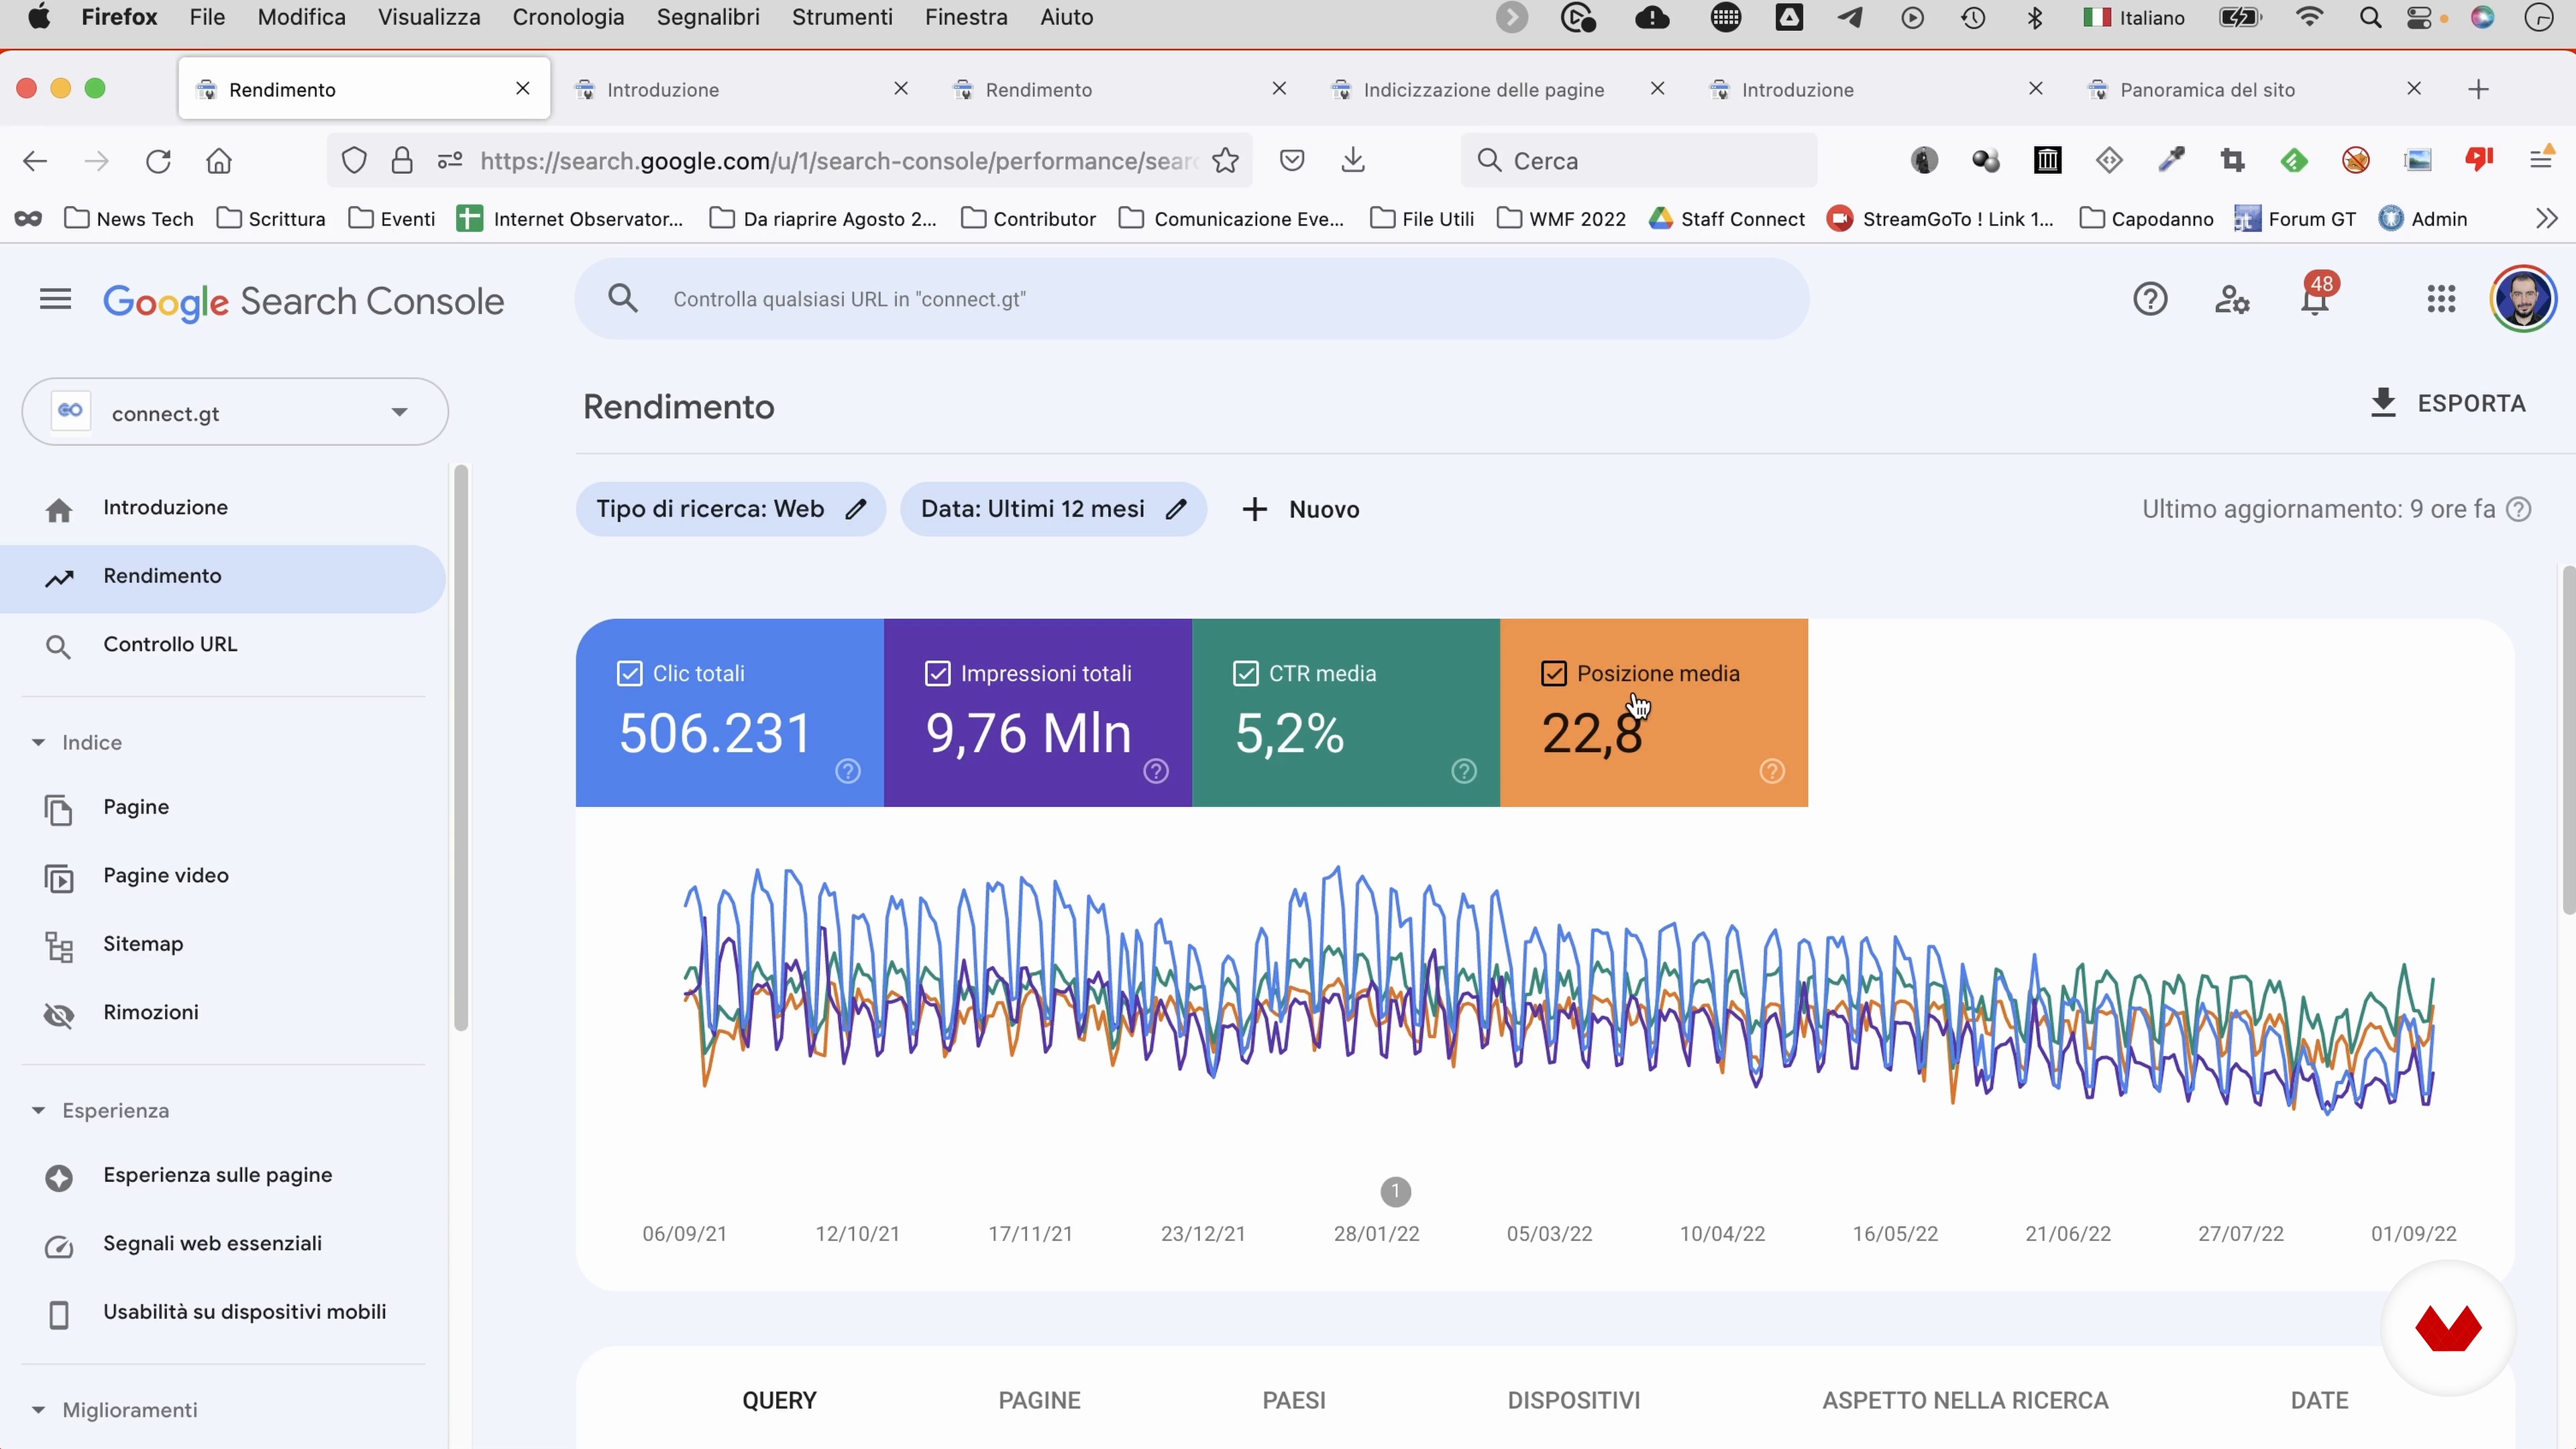Switch to the PAGINE tab

click(1039, 1400)
